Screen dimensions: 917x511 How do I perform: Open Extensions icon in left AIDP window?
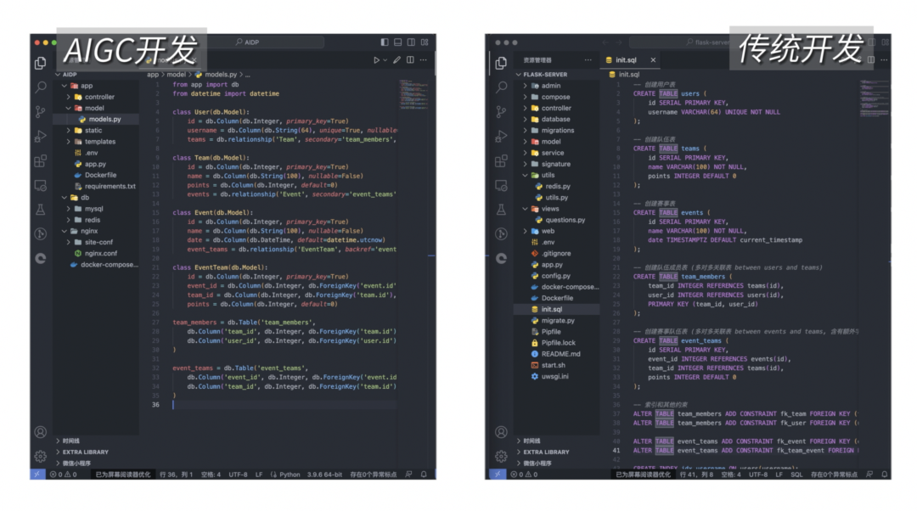(x=41, y=160)
